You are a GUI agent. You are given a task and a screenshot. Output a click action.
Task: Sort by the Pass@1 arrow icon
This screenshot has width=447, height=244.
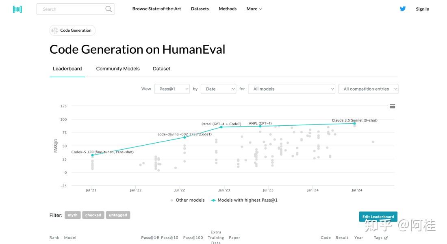pyautogui.click(x=158, y=237)
